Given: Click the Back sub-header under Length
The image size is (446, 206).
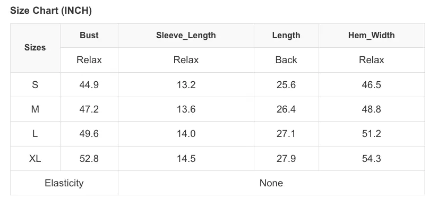Looking at the screenshot, I should 286,60.
